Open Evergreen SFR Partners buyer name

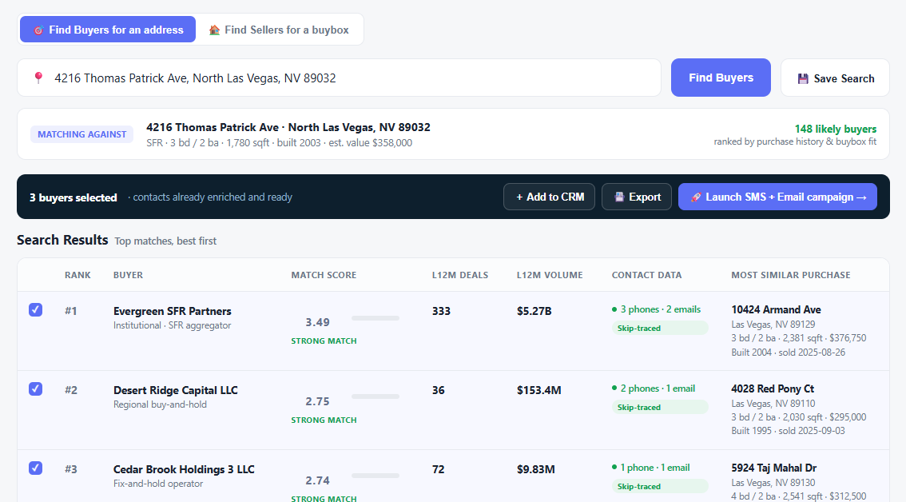coord(173,311)
